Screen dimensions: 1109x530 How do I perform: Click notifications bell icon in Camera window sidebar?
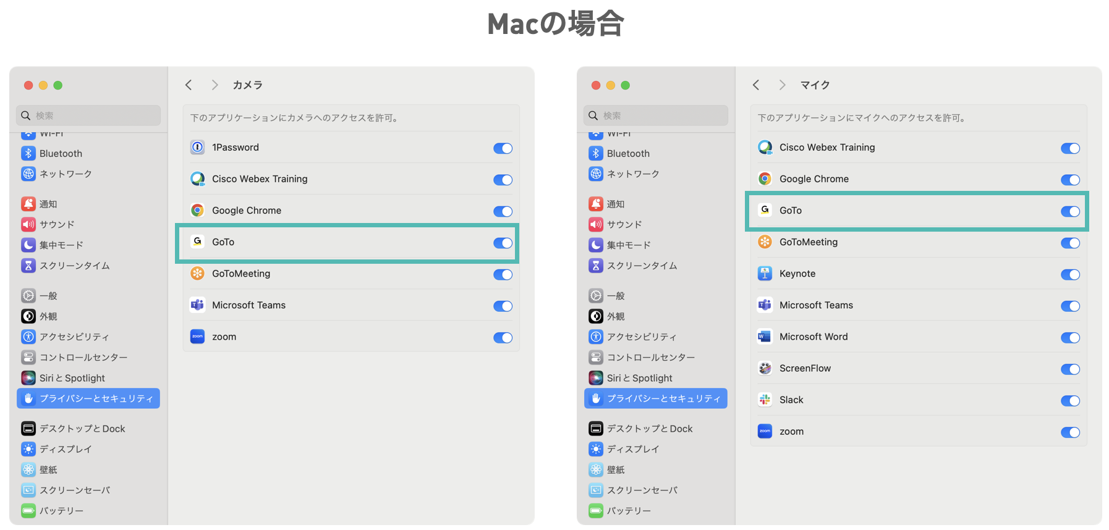(28, 204)
